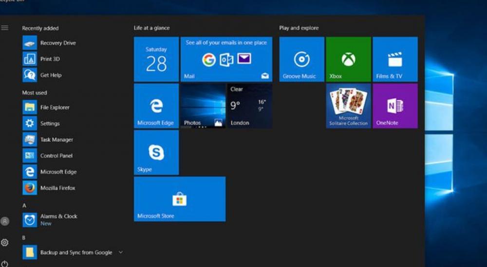487x267 pixels.
Task: Open the OneNote tile
Action: coord(395,106)
